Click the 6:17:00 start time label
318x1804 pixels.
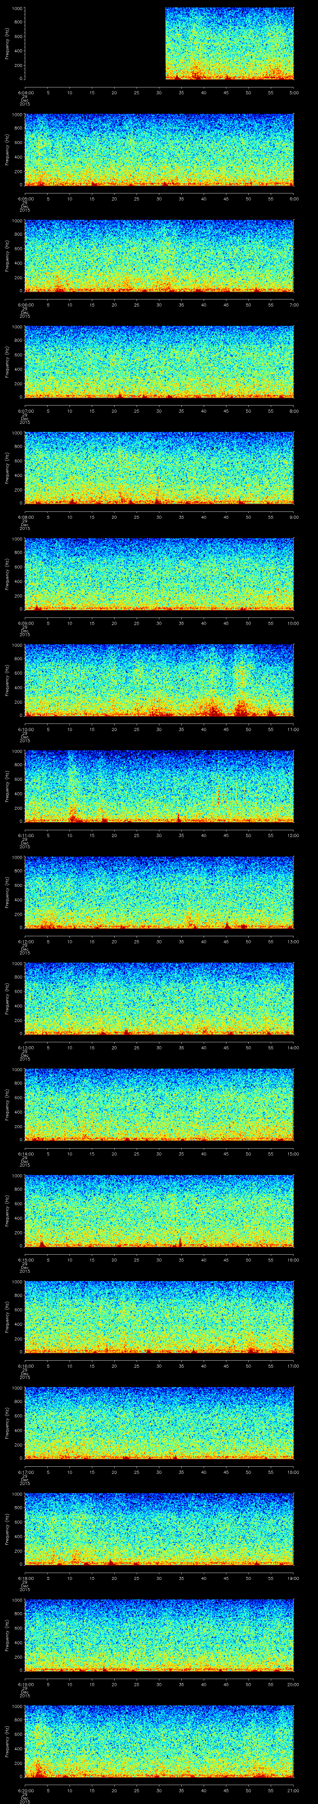[x=25, y=1471]
